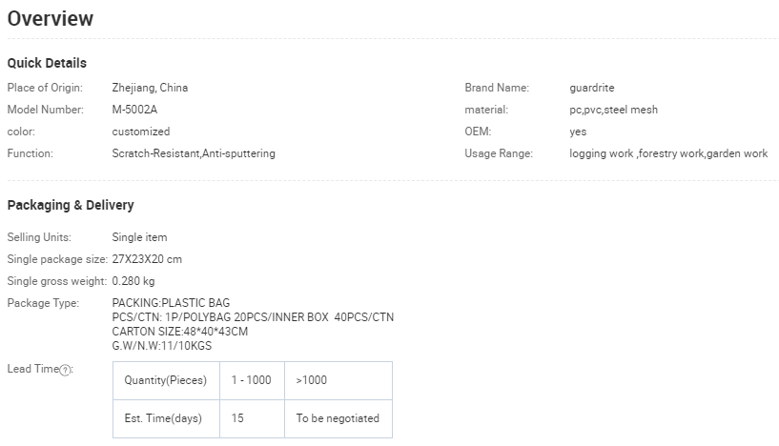
Task: Click the Quantity(Pieces) table header cell
Action: tap(166, 380)
